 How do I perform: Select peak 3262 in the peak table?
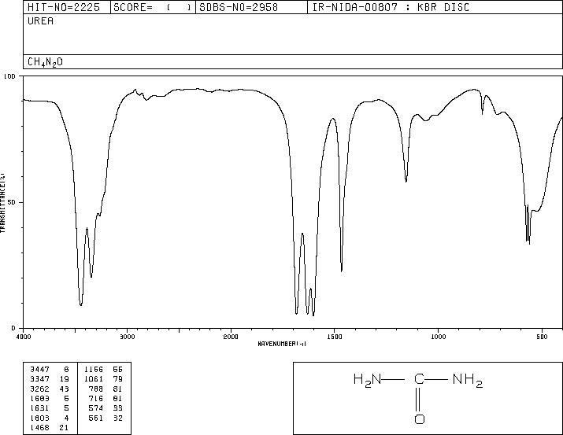pyautogui.click(x=39, y=389)
